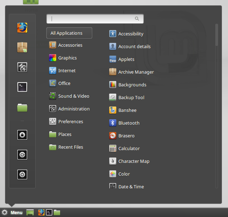Select the Accessories category

(x=66, y=45)
